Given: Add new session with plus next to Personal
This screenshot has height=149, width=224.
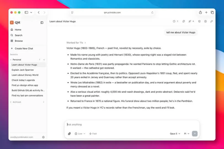Looking at the screenshot, I should coord(44,60).
